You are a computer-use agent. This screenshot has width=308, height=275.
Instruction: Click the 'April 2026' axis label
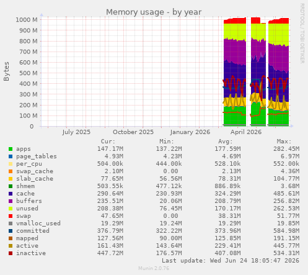click(246, 132)
